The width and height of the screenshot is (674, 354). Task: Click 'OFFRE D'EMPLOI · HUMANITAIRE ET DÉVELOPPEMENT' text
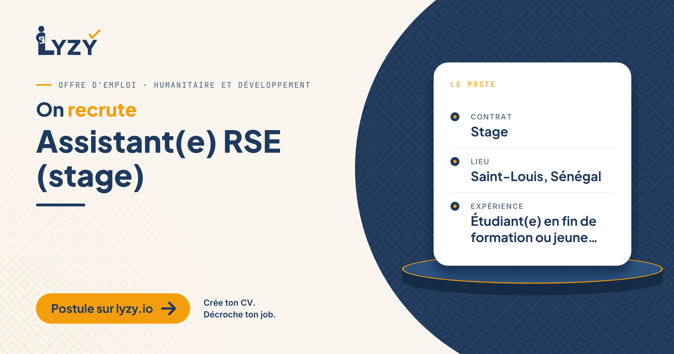185,85
